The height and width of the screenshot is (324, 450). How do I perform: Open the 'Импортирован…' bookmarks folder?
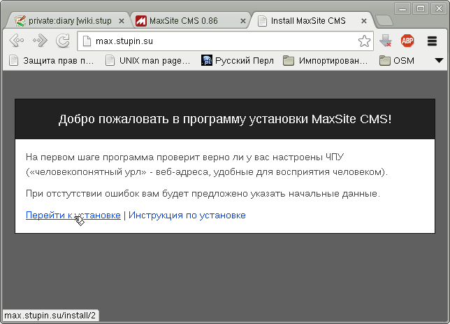[325, 61]
